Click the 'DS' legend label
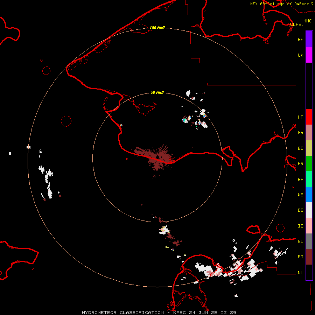The width and height of the screenshot is (315, 315). coord(300,210)
